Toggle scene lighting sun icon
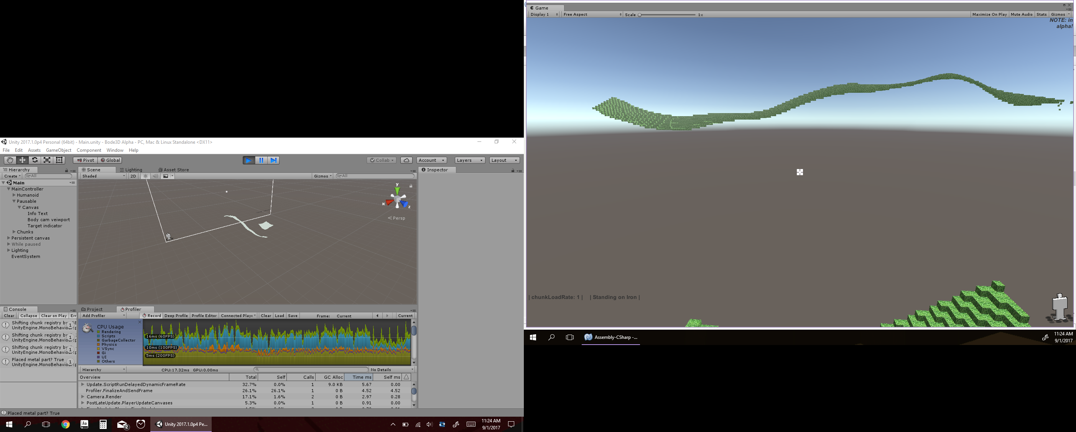 [146, 176]
